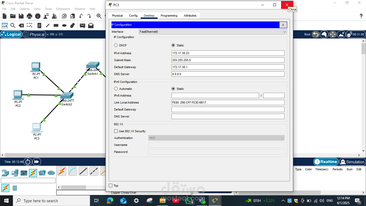This screenshot has height=206, width=366.
Task: Click the Zoom In magnifier icon
Action: coord(99,16)
